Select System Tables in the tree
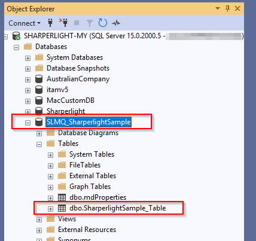 [92, 154]
